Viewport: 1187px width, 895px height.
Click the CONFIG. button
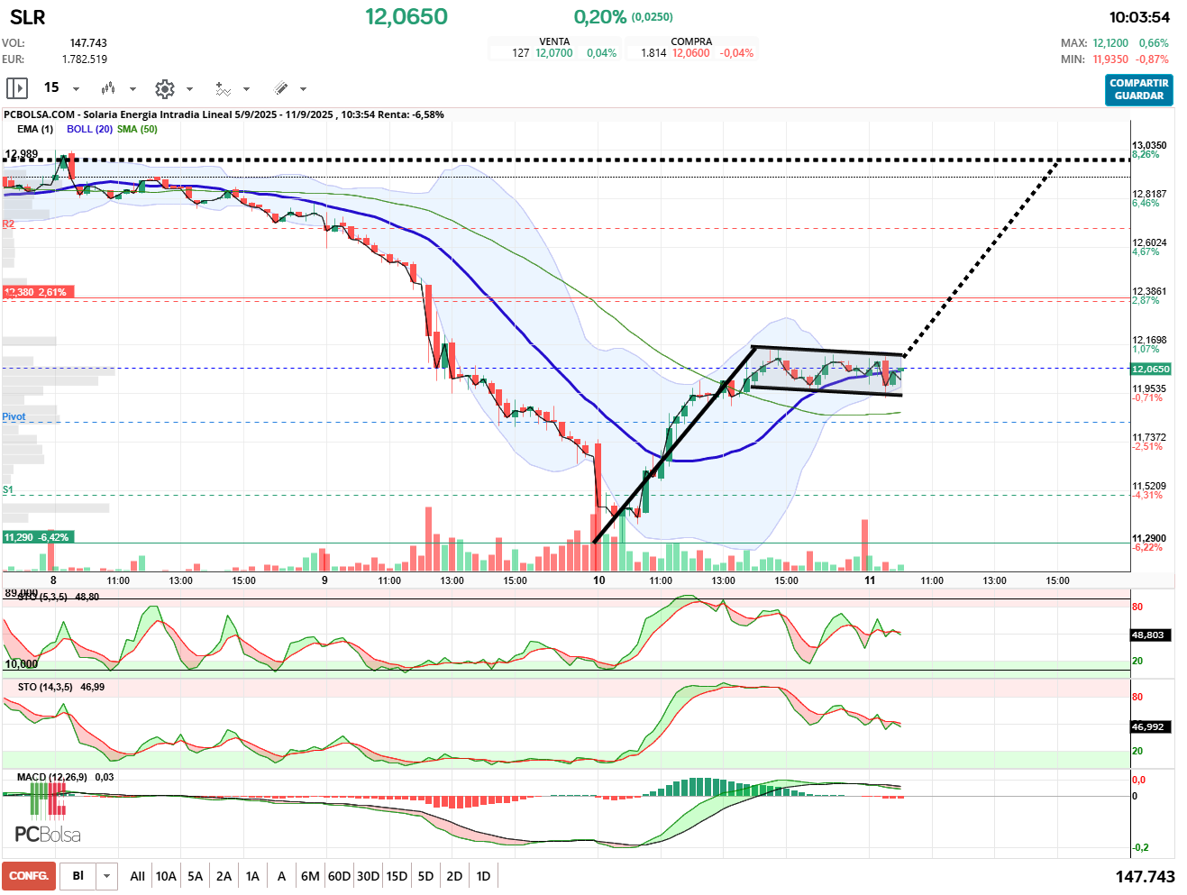[x=29, y=876]
